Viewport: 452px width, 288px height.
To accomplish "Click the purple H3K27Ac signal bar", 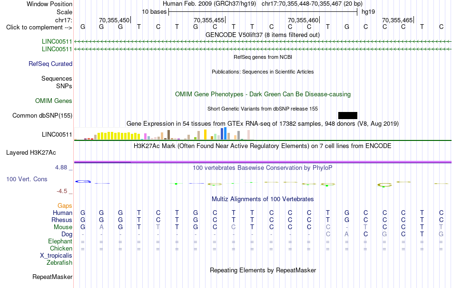I will 263,162.
